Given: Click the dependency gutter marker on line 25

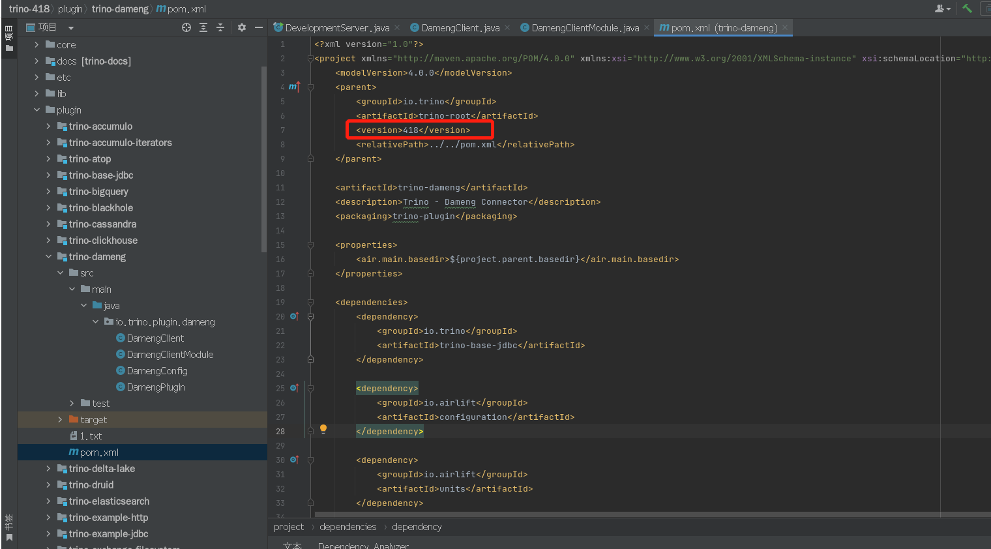Looking at the screenshot, I should click(x=294, y=388).
